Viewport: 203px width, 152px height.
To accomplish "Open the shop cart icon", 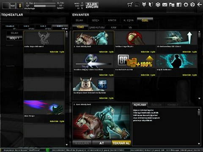I will coord(130,5).
